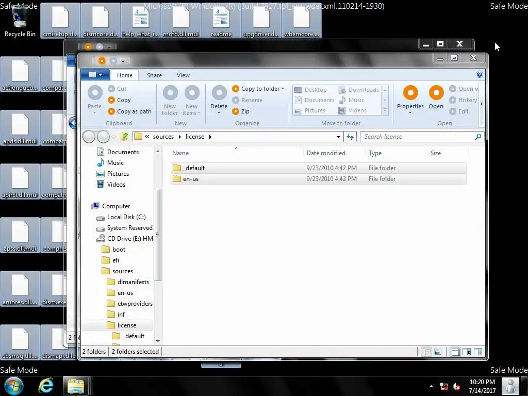
Task: Select readme file on desktop
Action: [221, 20]
